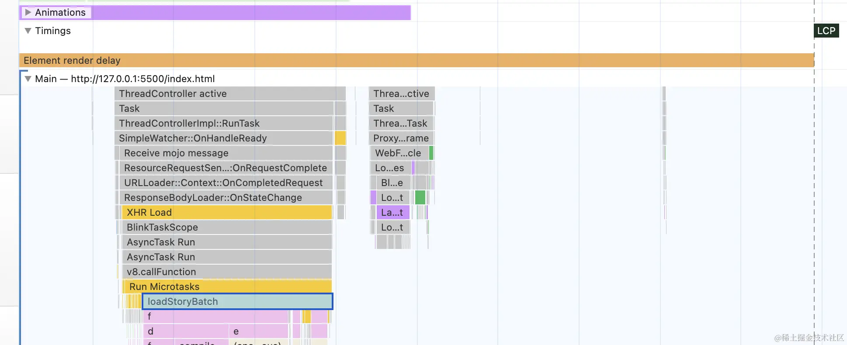Click the Bl...e entry
Image resolution: width=847 pixels, height=345 pixels.
(x=393, y=183)
